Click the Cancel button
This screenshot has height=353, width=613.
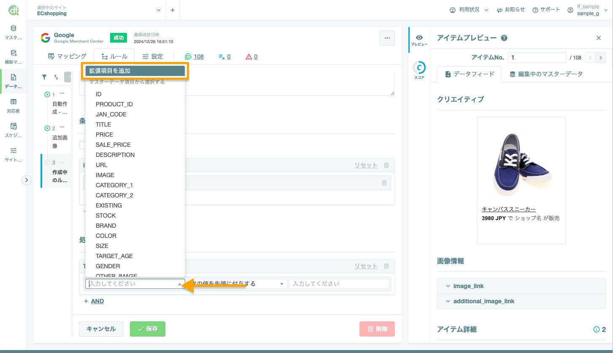101,329
